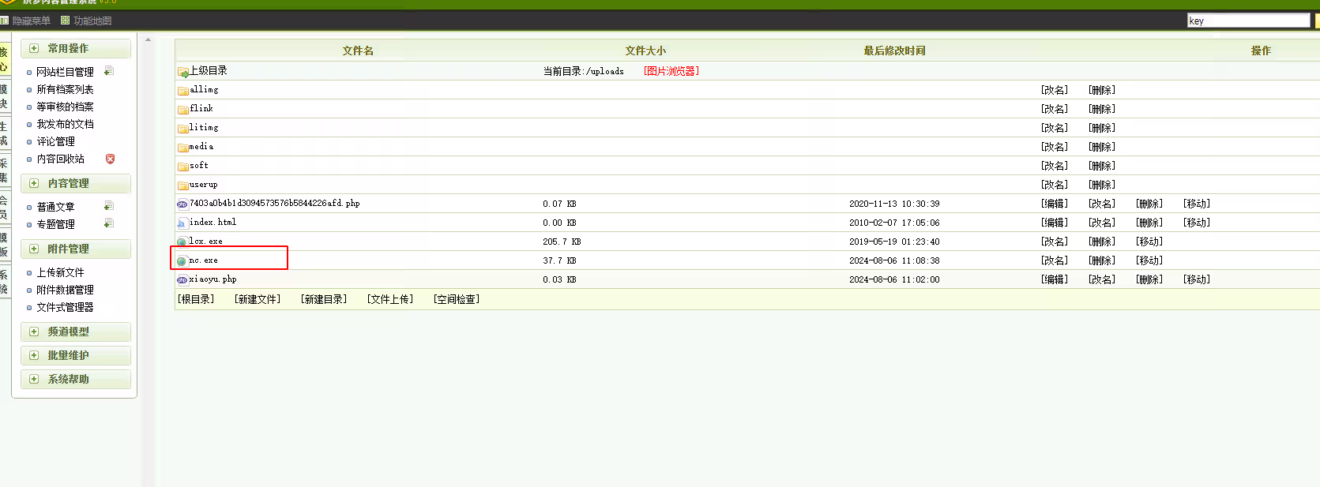Open the allimg folder icon
This screenshot has width=1320, height=487.
tap(182, 90)
